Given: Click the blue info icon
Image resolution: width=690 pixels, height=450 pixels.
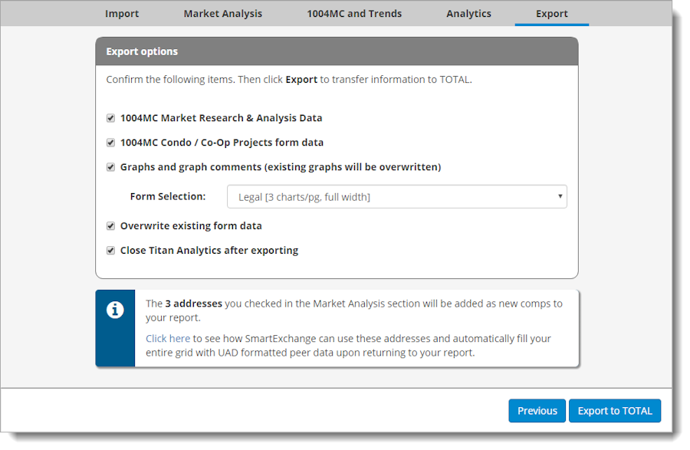Looking at the screenshot, I should (115, 310).
